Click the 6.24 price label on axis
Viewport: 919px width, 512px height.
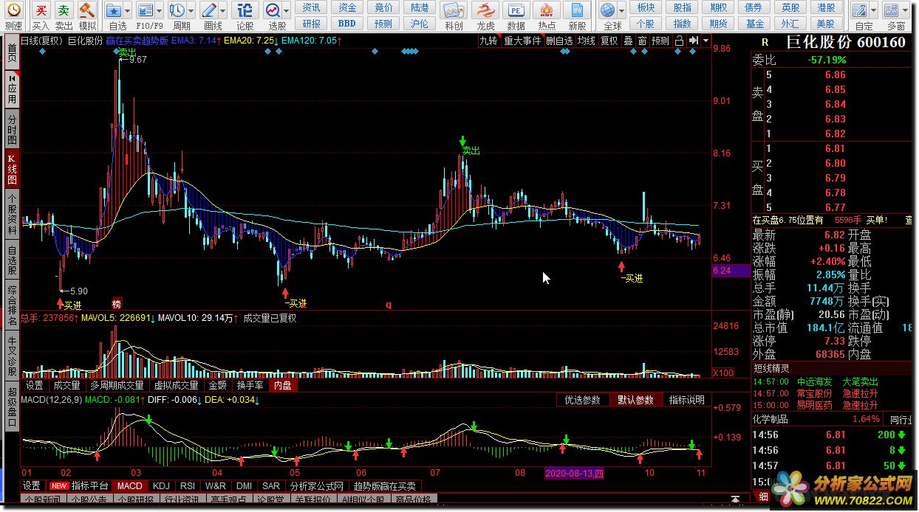731,271
